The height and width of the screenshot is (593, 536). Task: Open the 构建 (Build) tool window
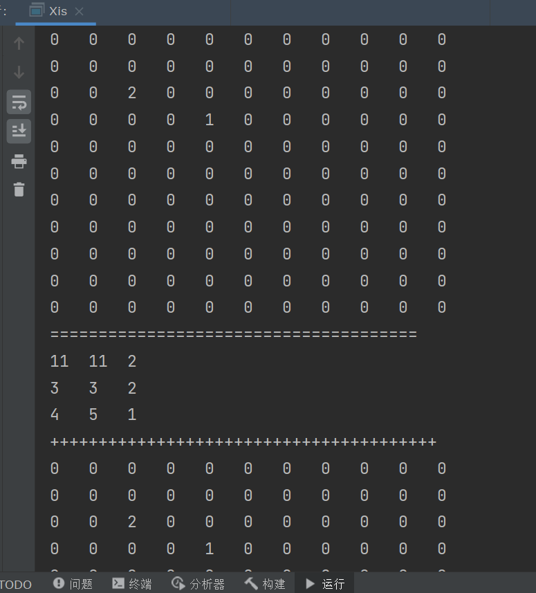pyautogui.click(x=265, y=584)
